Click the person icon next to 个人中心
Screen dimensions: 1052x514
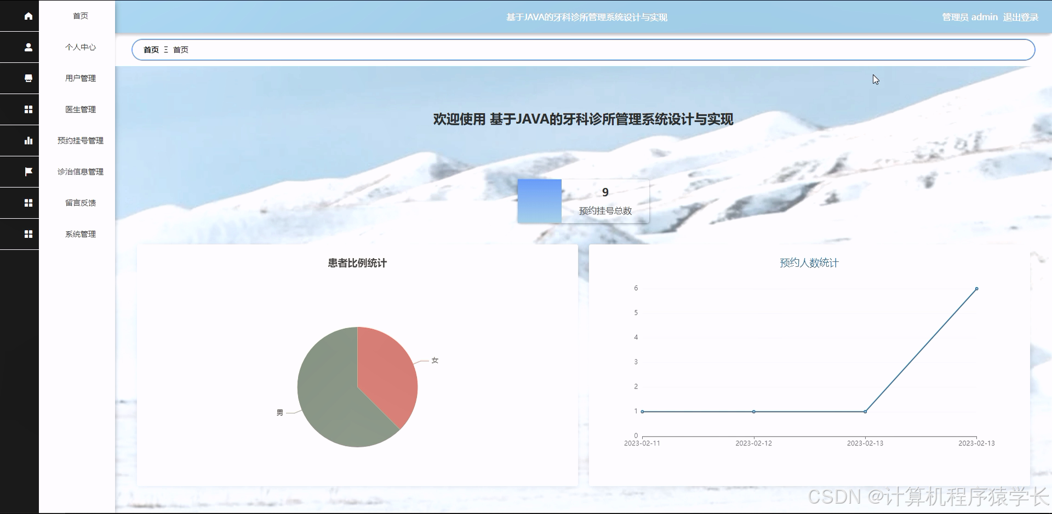point(27,47)
